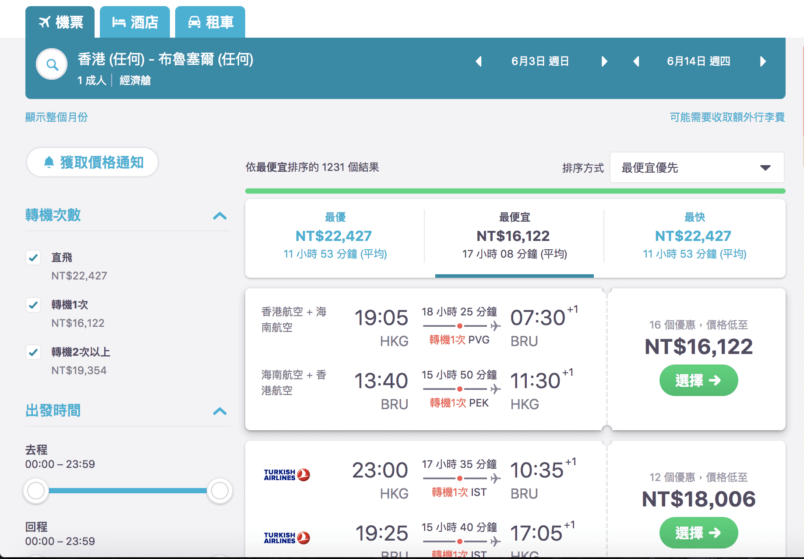The image size is (804, 559).
Task: Go to previous return date arrow
Action: click(636, 61)
